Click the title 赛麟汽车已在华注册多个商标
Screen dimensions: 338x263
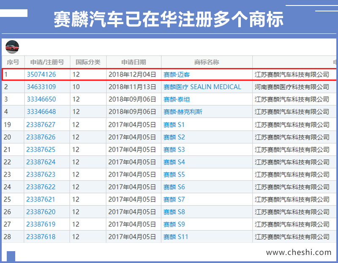click(x=168, y=19)
